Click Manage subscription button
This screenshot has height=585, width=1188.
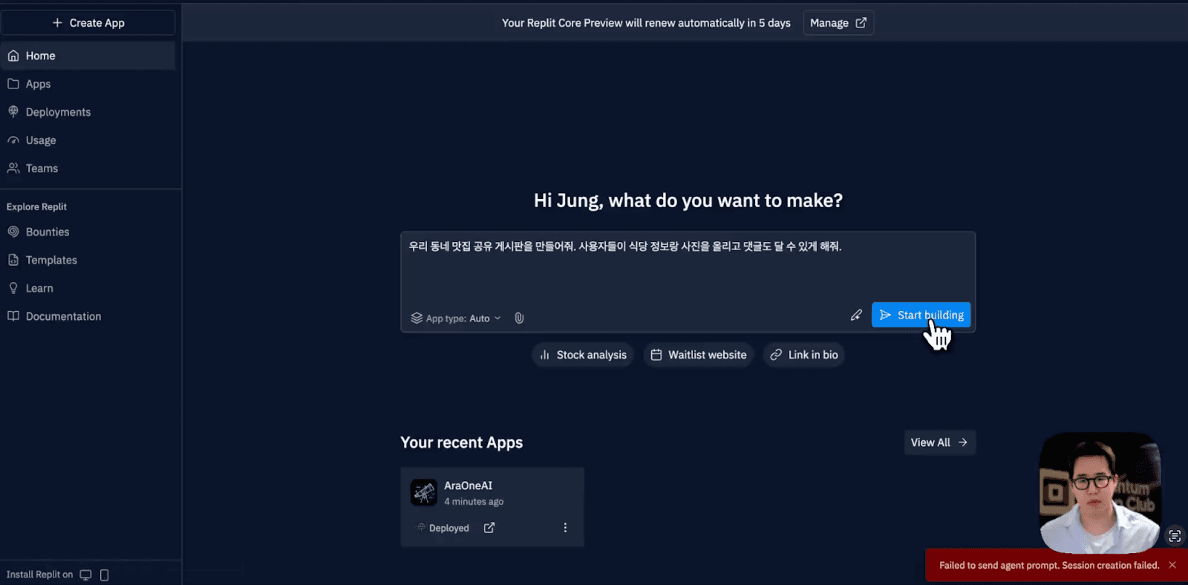(x=838, y=23)
